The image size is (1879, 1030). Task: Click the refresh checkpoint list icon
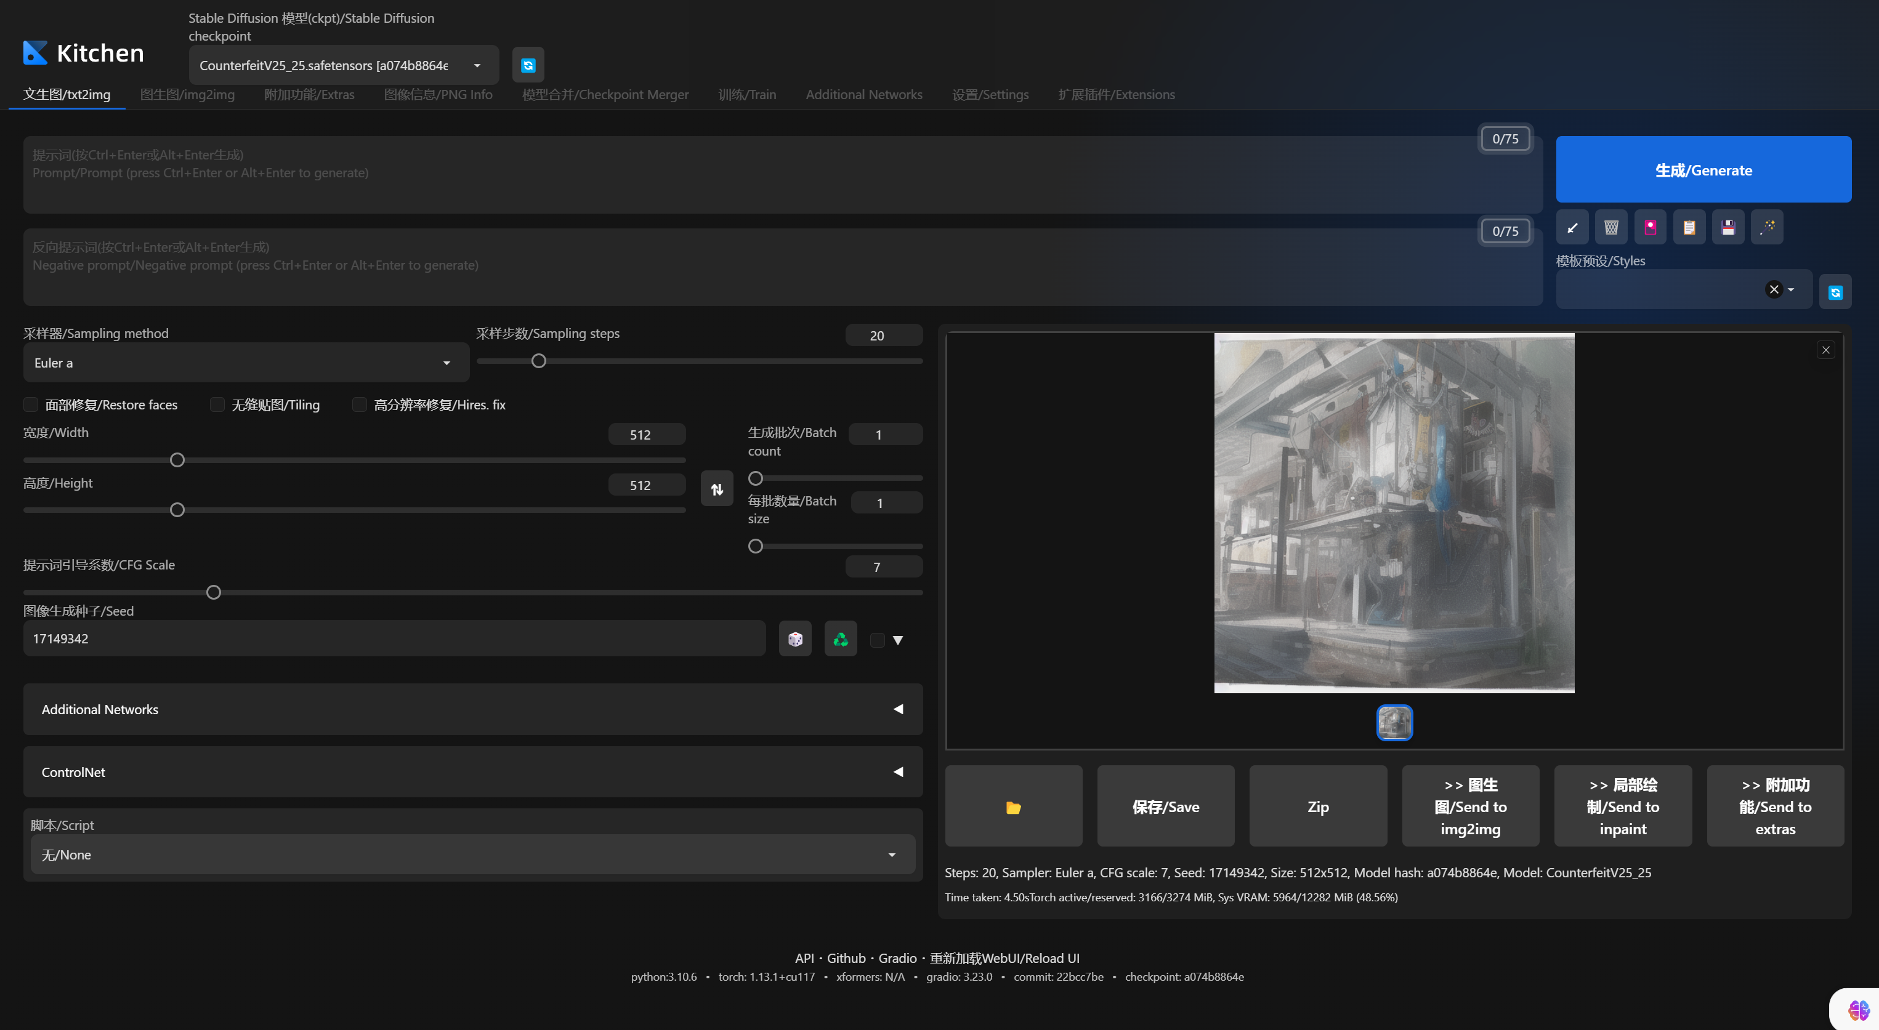point(528,66)
